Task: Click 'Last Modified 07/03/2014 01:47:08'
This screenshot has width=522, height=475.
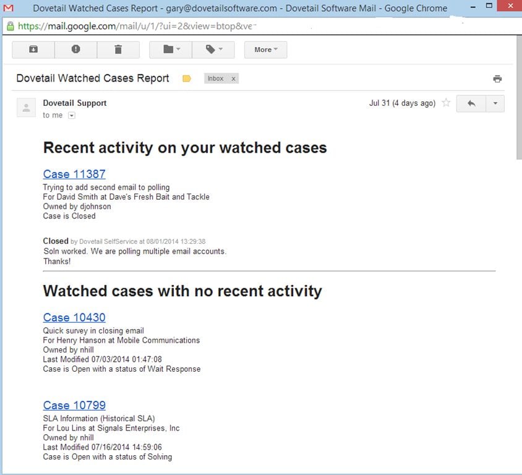Action: (102, 359)
